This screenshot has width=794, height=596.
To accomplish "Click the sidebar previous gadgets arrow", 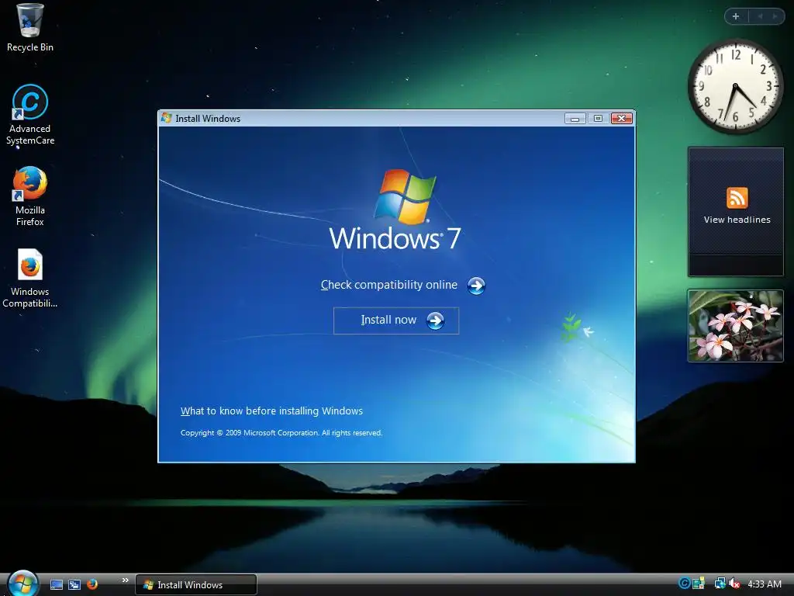I will click(760, 16).
